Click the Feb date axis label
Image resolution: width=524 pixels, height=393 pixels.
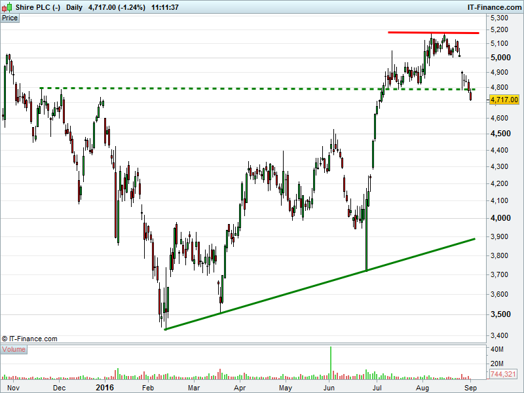[148, 388]
